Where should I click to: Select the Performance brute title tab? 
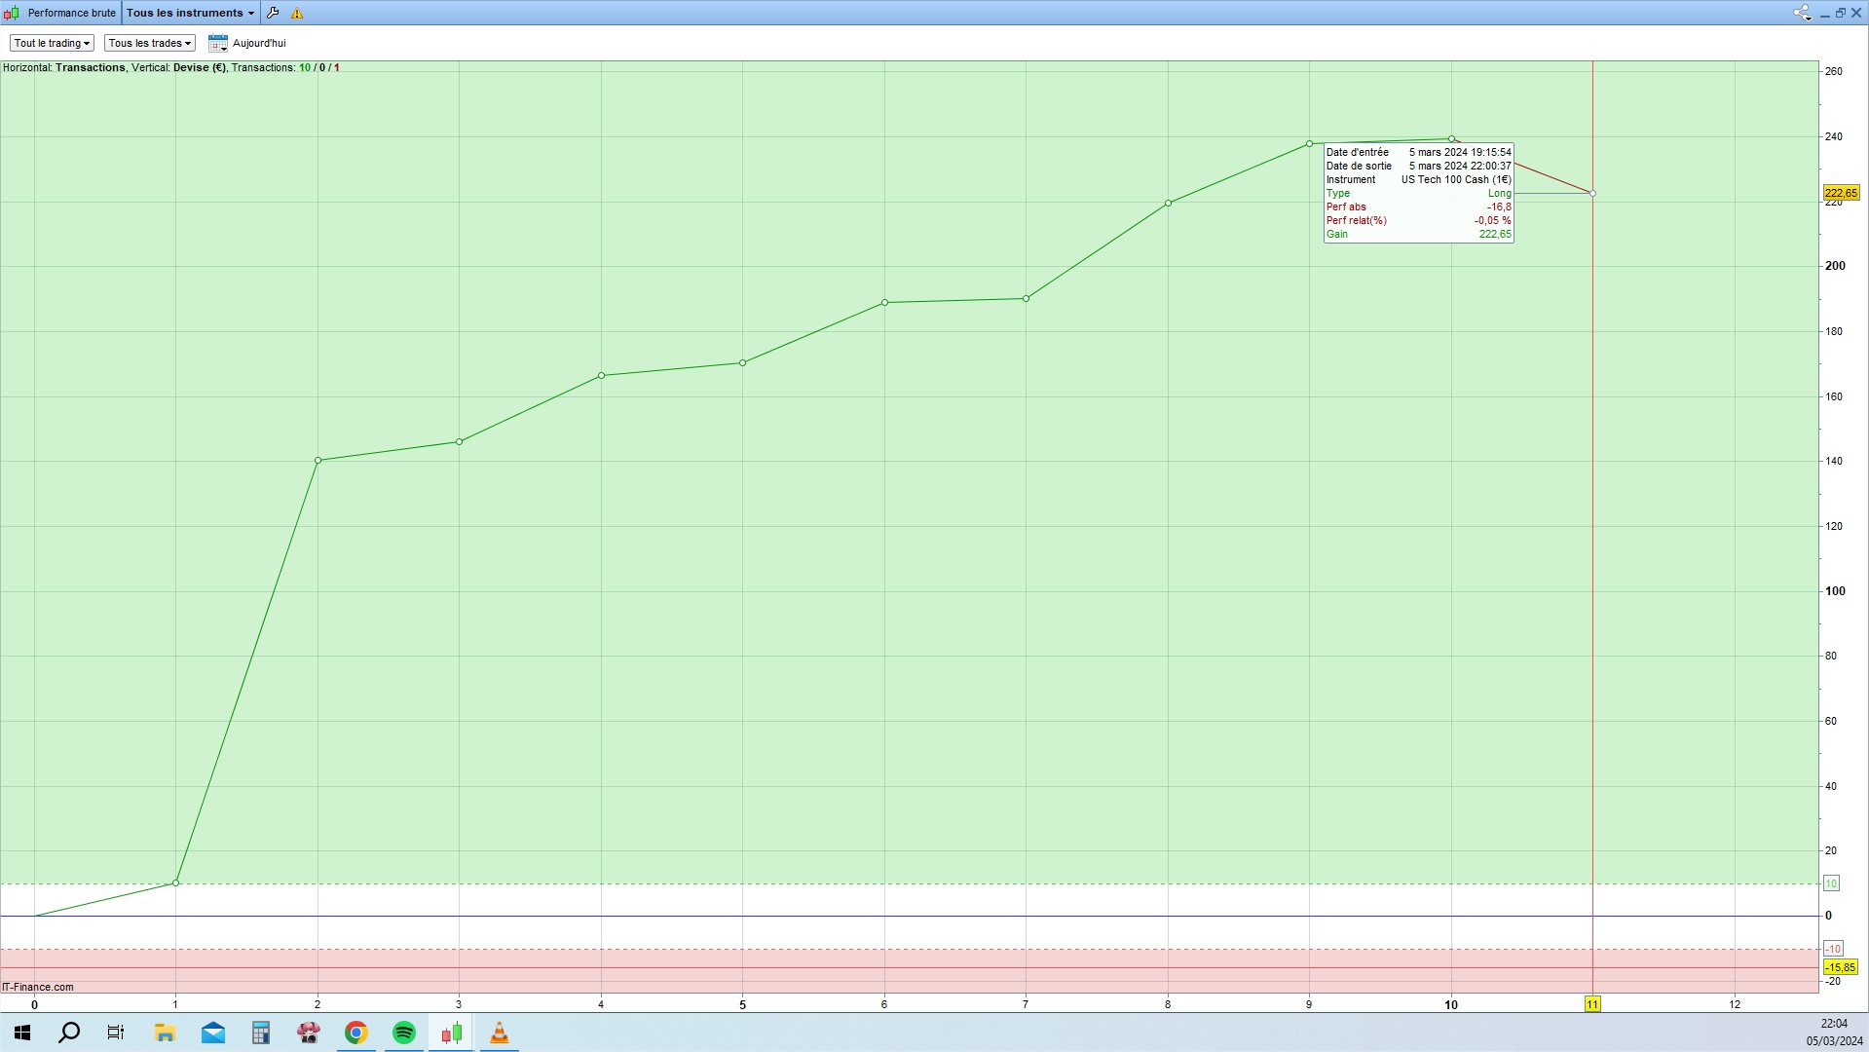tap(71, 13)
